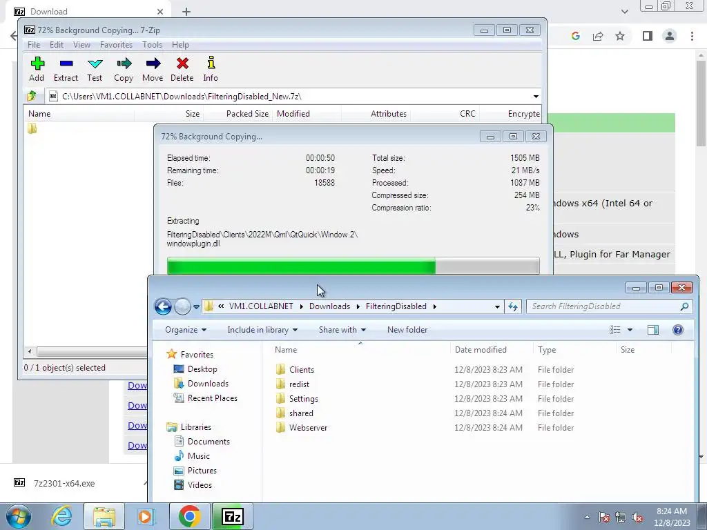Click the extraction progress bar
The image size is (707, 530).
tap(353, 266)
